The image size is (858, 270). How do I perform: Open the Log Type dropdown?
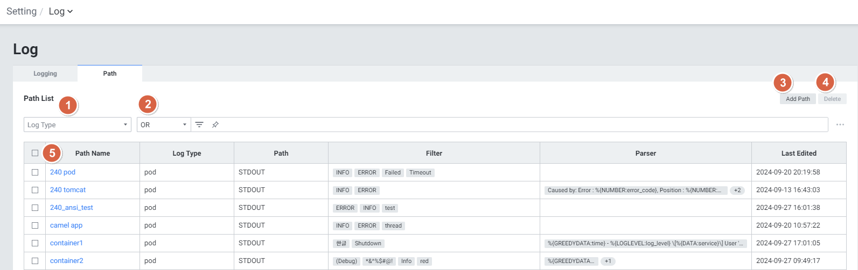tap(78, 125)
